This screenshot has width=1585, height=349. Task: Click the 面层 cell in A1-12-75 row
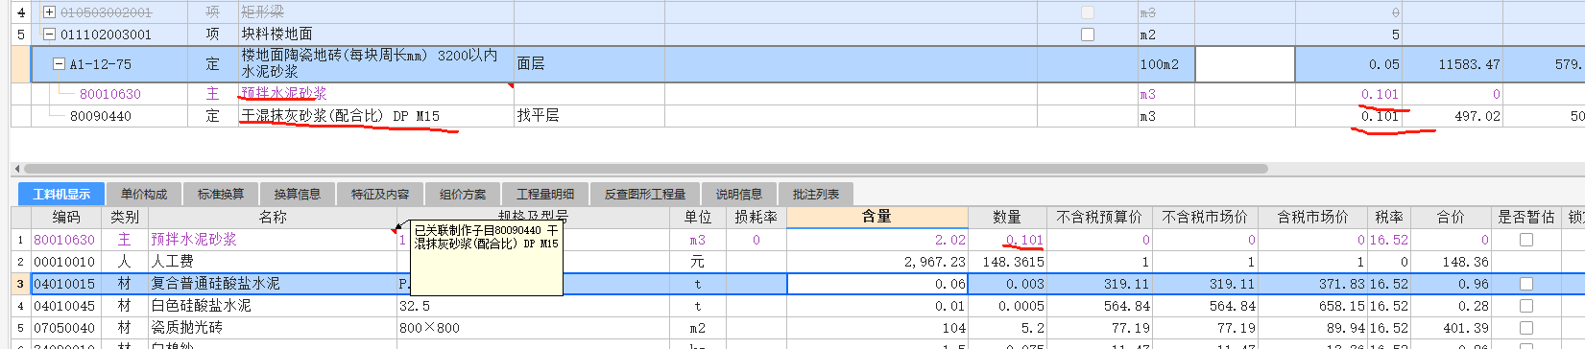pyautogui.click(x=531, y=64)
